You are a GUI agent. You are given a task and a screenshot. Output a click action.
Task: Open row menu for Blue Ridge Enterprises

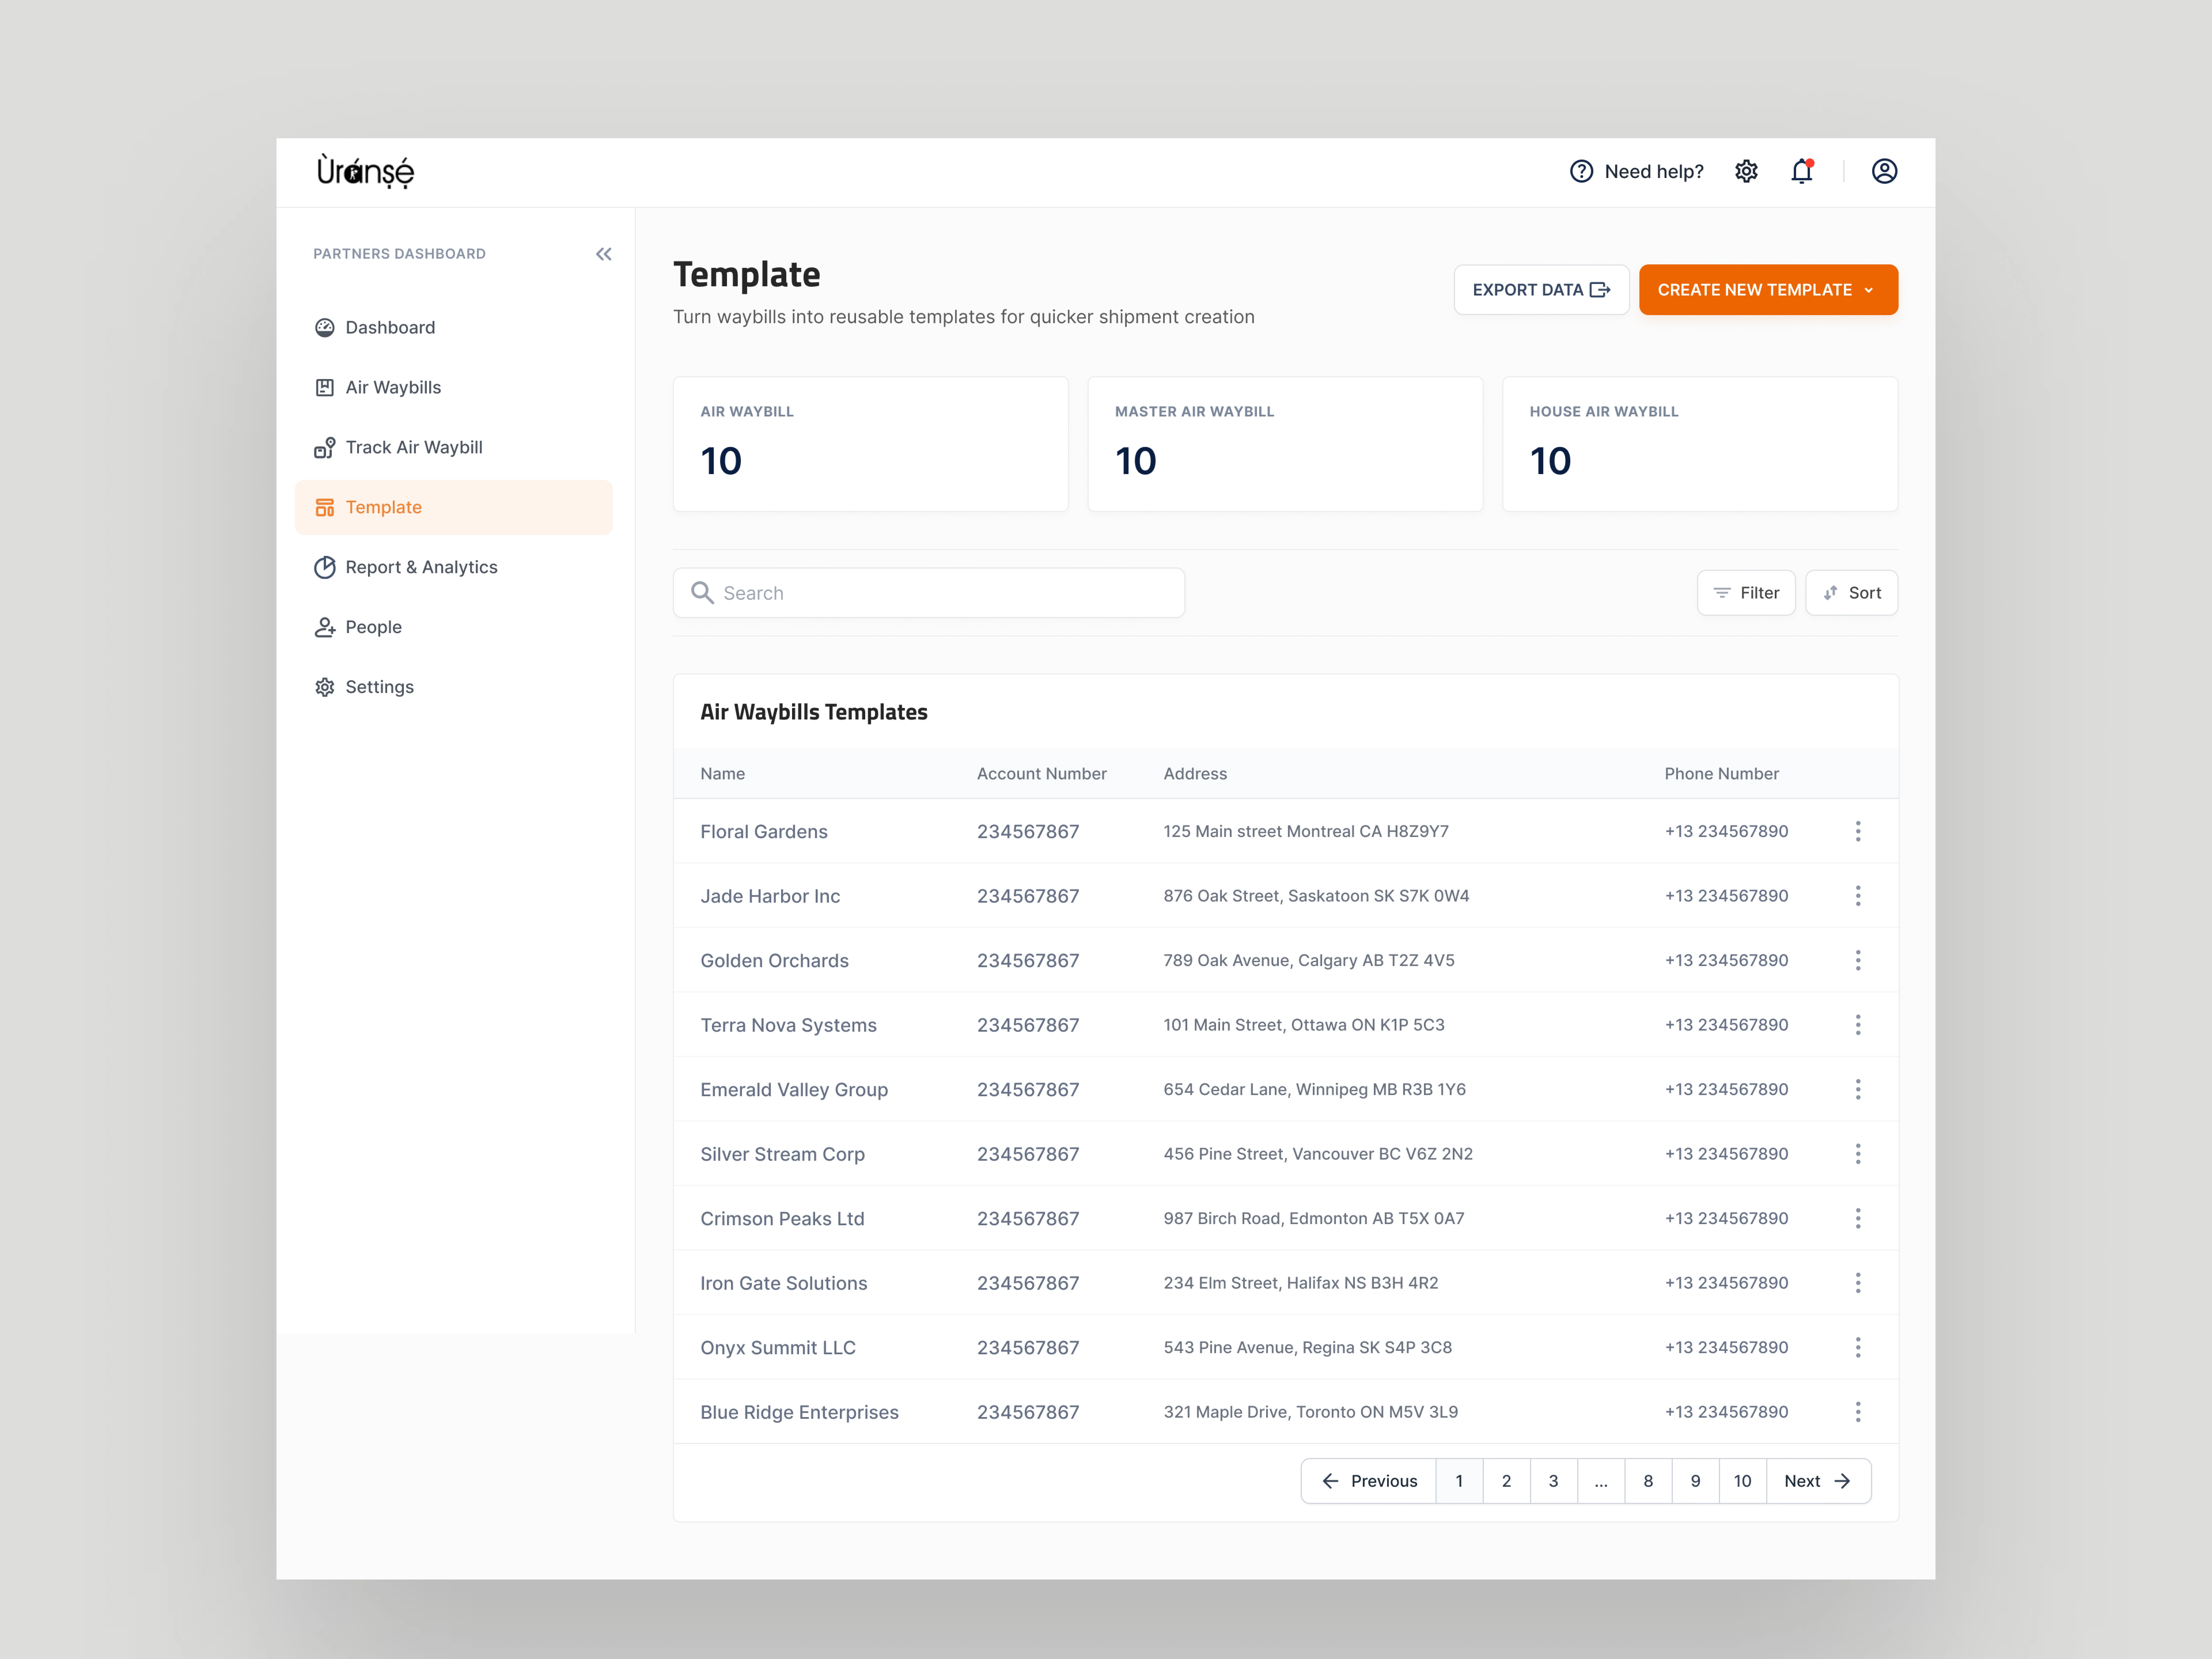point(1858,1412)
